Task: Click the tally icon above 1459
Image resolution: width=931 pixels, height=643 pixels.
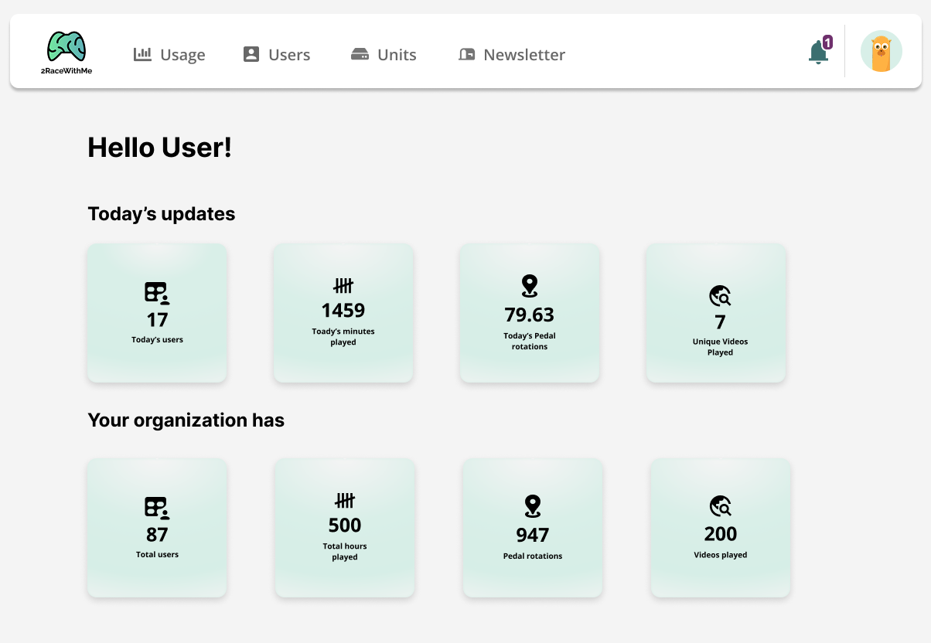Action: coord(343,286)
